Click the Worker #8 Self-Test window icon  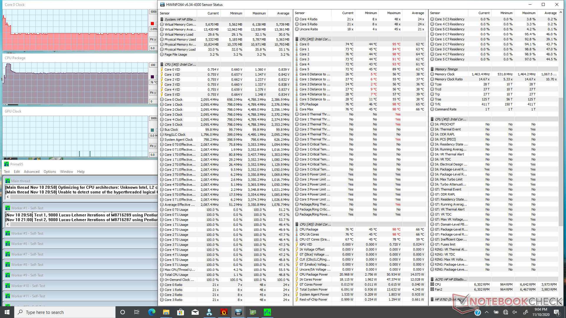[x=8, y=264]
